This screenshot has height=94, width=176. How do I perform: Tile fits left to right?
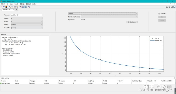click(x=169, y=7)
